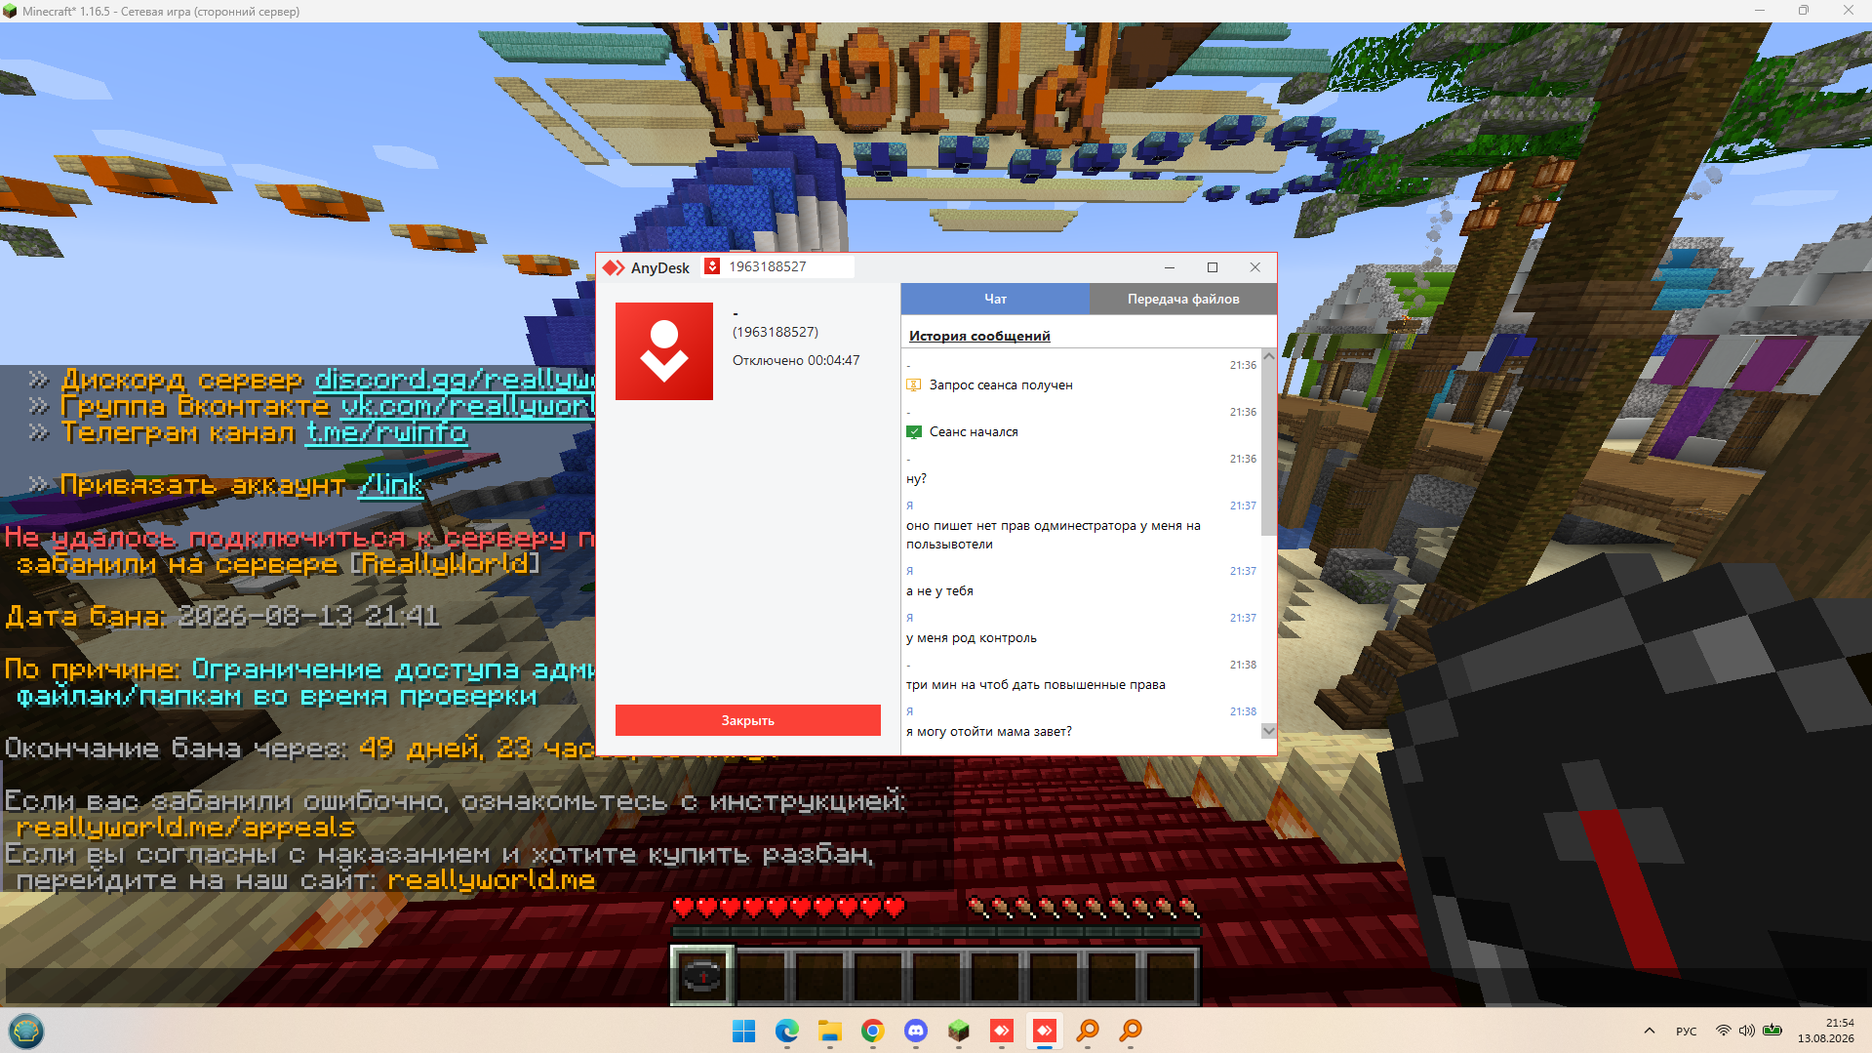Click the message 'Запрос сеанса получен'

click(1001, 385)
